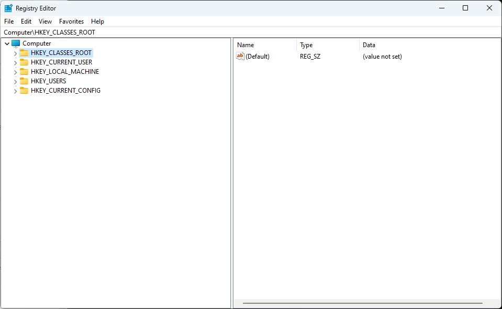The image size is (502, 309).
Task: Select the Computer root node icon
Action: pyautogui.click(x=16, y=43)
